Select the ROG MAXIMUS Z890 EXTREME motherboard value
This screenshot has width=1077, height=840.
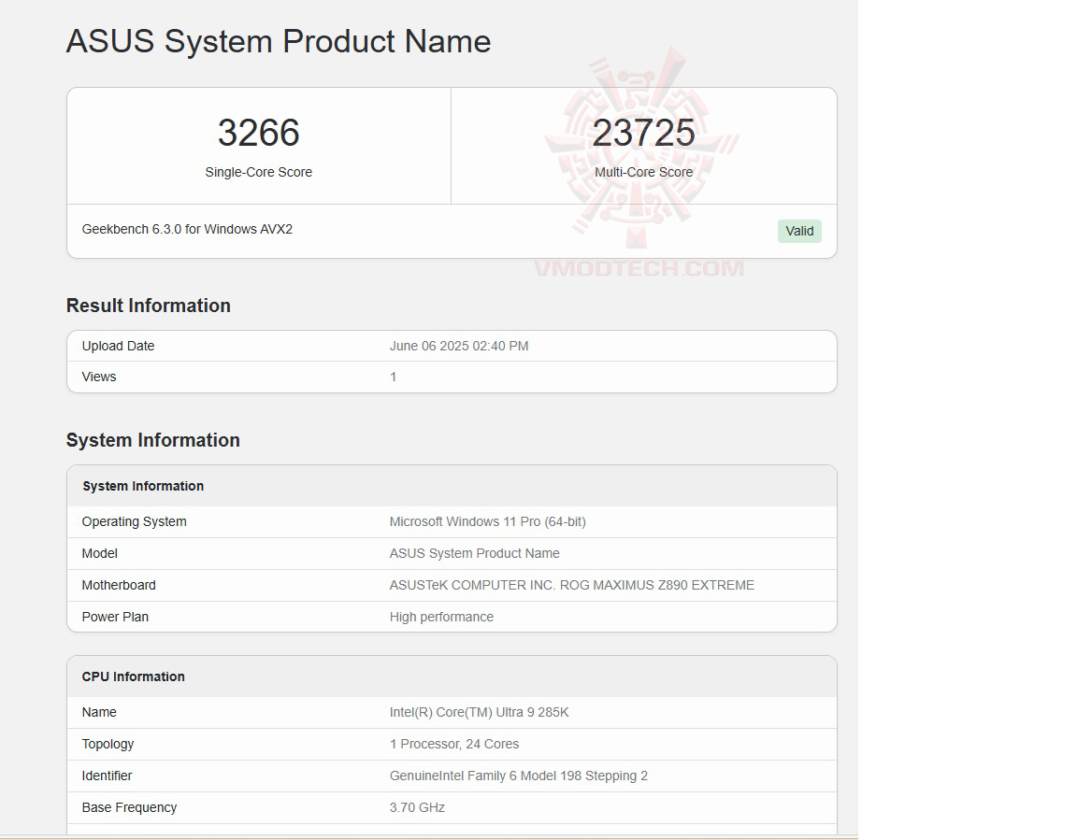click(571, 586)
